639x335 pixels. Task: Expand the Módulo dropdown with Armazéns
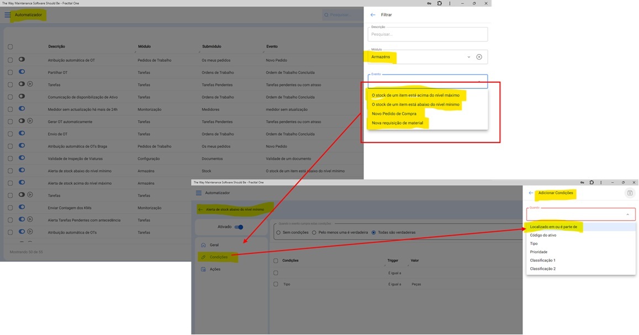tap(468, 57)
